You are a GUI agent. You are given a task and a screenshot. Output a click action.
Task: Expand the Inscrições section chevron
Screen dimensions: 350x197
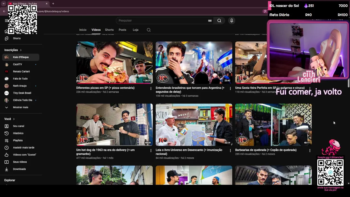[21, 50]
